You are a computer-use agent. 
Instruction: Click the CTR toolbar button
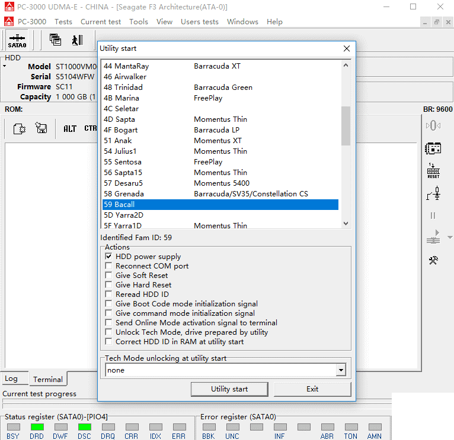[90, 128]
